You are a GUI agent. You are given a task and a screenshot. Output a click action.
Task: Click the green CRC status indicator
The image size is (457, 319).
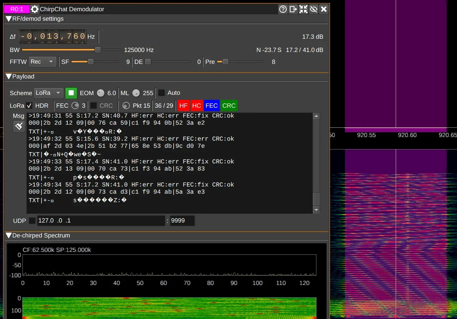[229, 106]
